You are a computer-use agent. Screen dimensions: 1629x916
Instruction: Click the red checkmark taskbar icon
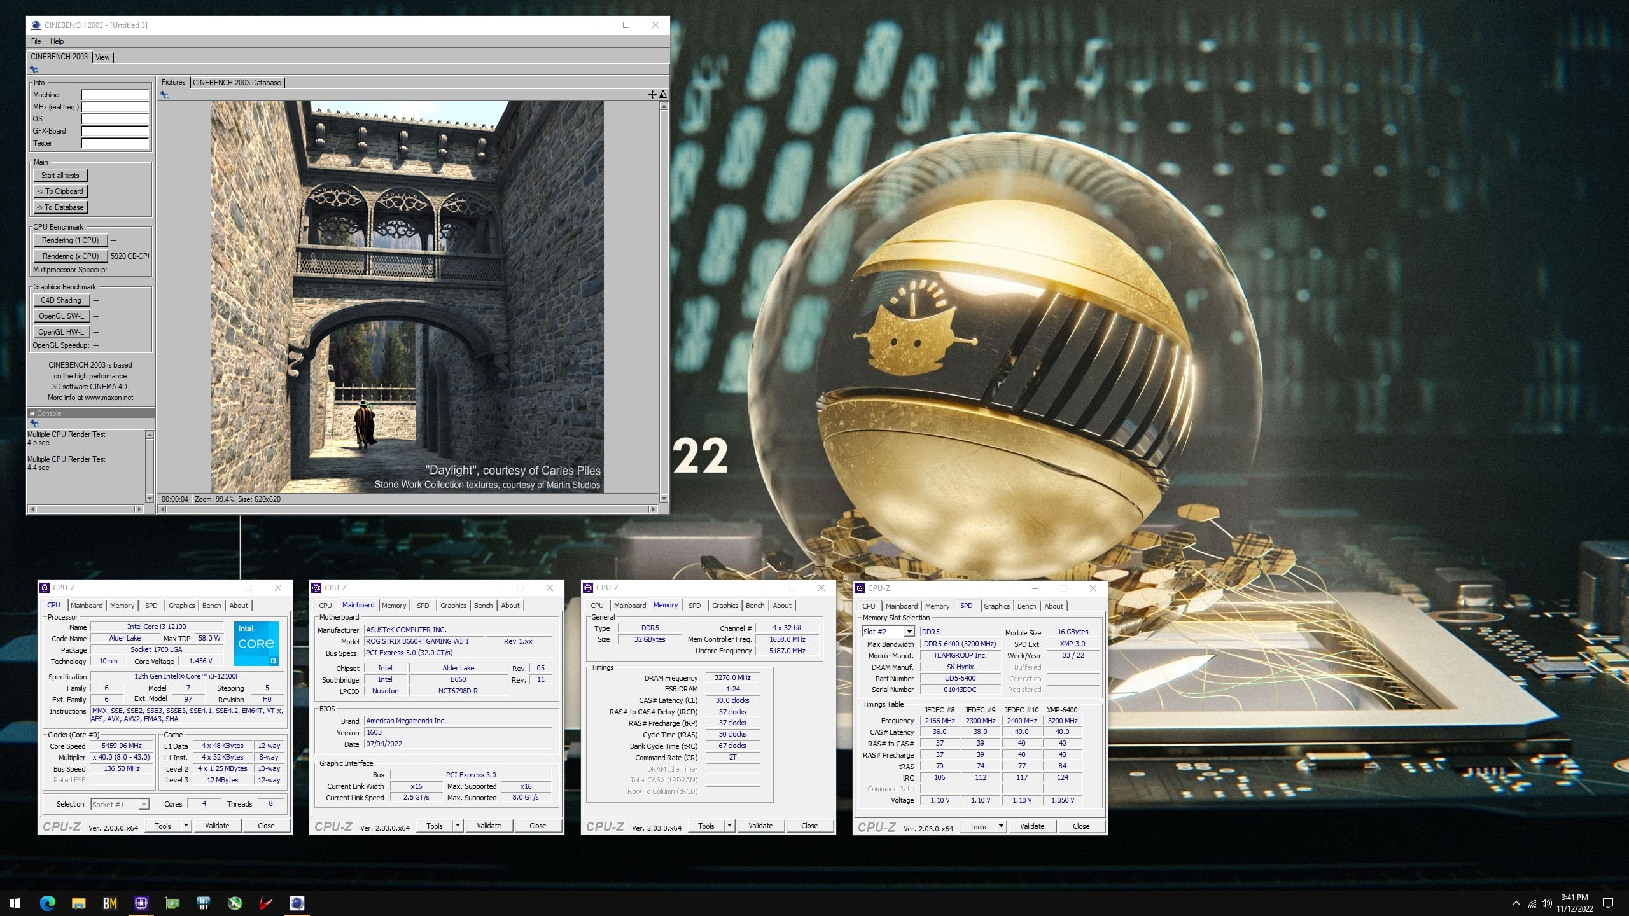[x=265, y=903]
